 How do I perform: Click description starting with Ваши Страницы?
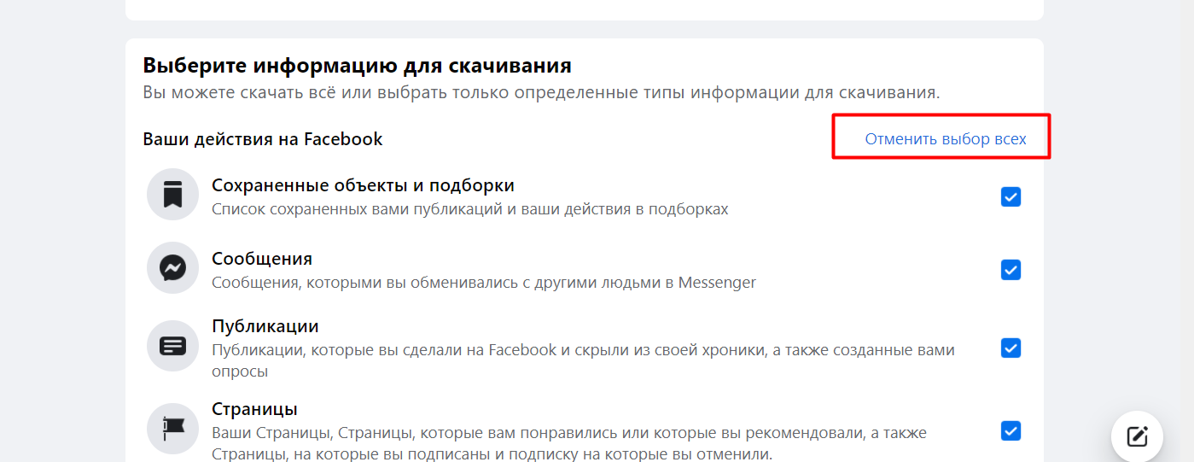[569, 443]
